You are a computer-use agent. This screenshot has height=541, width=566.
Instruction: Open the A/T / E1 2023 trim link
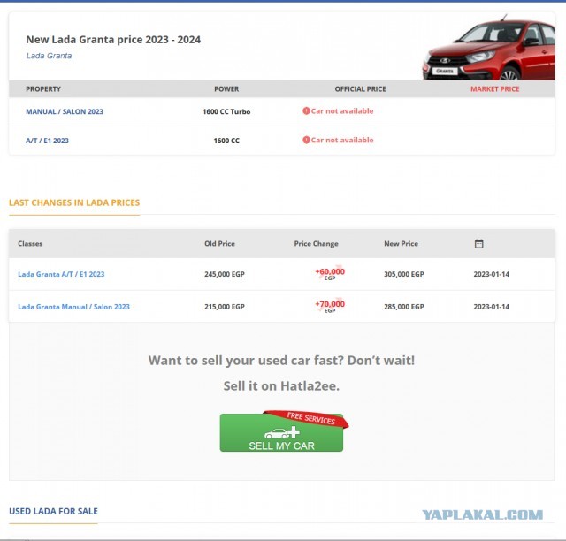[x=47, y=141]
